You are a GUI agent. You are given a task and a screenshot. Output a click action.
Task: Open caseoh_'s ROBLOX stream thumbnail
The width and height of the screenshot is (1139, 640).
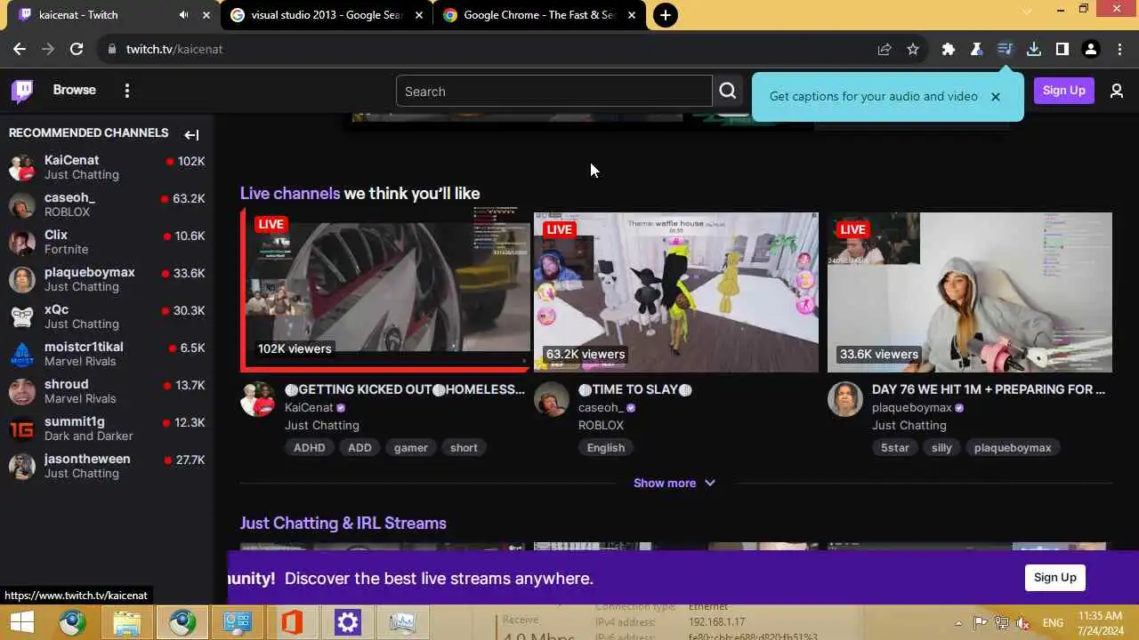(676, 292)
